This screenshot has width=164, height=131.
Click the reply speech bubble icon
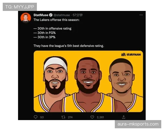point(35,117)
